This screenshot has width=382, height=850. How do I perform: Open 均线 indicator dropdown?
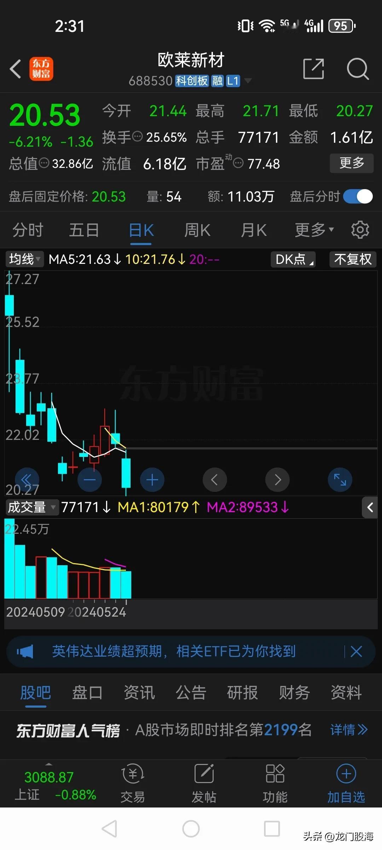coord(24,259)
